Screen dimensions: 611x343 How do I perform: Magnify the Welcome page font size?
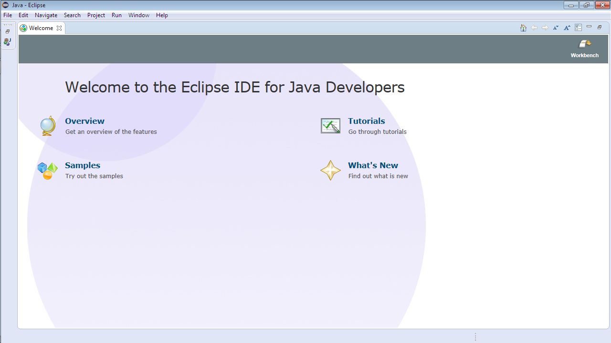(x=567, y=28)
